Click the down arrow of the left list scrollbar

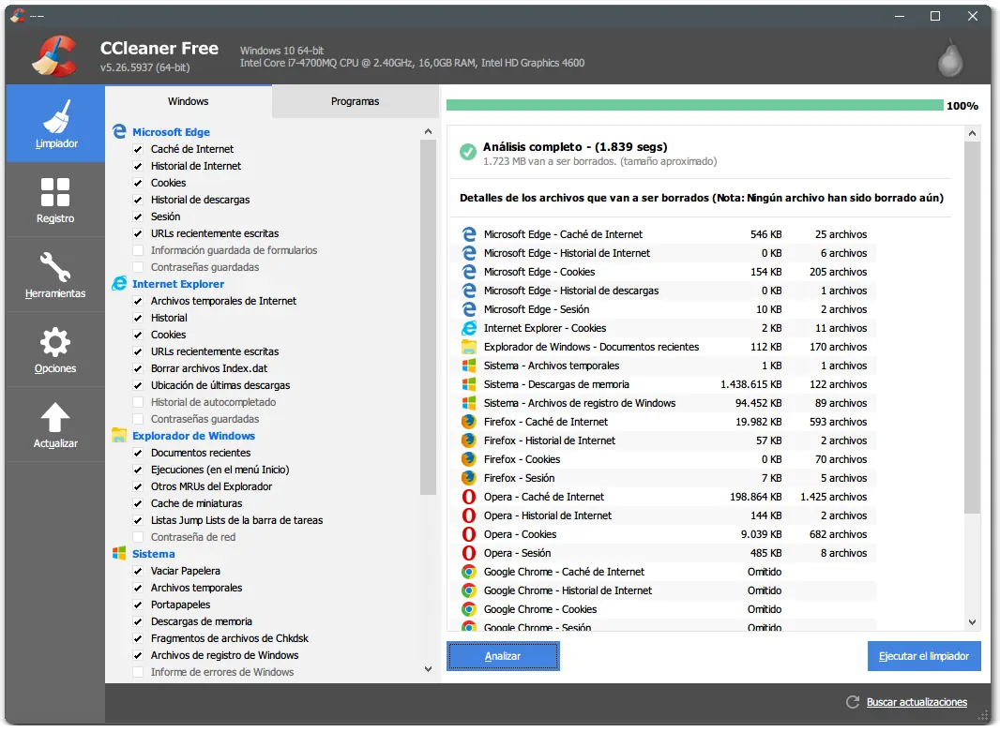coord(428,669)
